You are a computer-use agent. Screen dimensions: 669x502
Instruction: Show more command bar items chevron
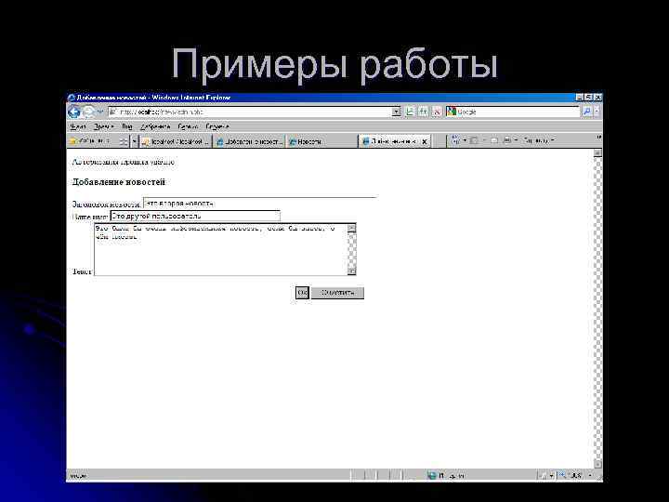(598, 137)
